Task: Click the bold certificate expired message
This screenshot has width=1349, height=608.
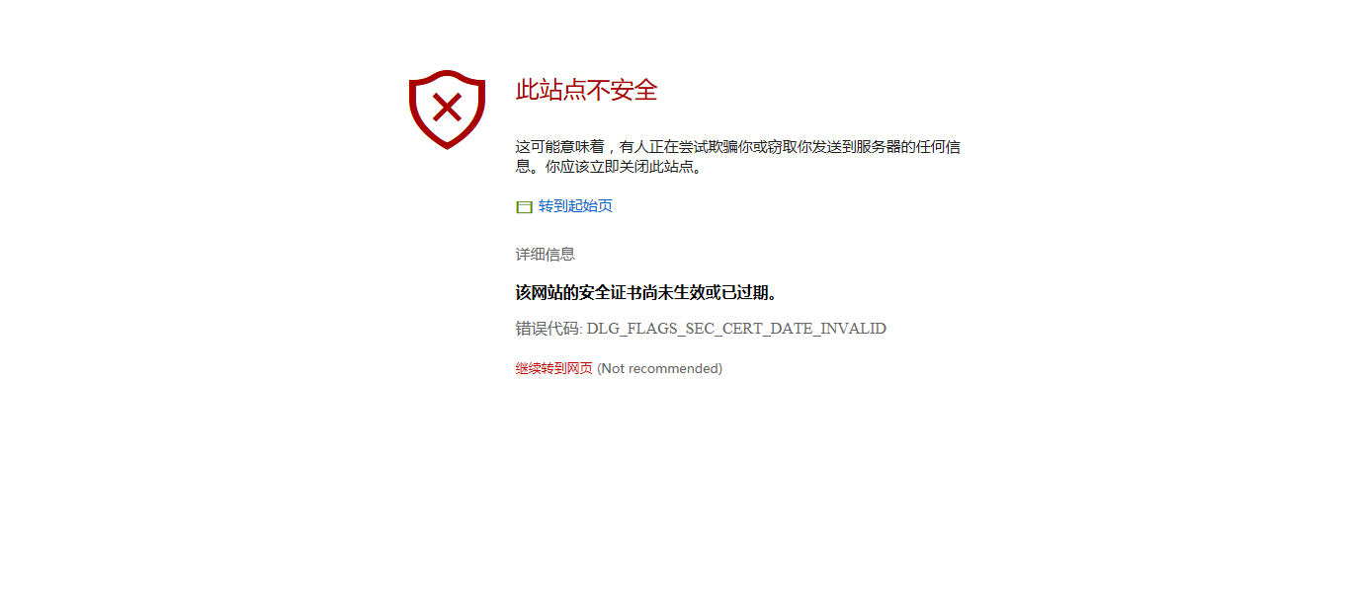Action: coord(647,293)
